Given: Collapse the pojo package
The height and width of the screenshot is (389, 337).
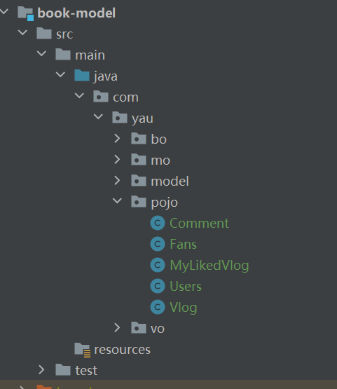Looking at the screenshot, I should (117, 200).
